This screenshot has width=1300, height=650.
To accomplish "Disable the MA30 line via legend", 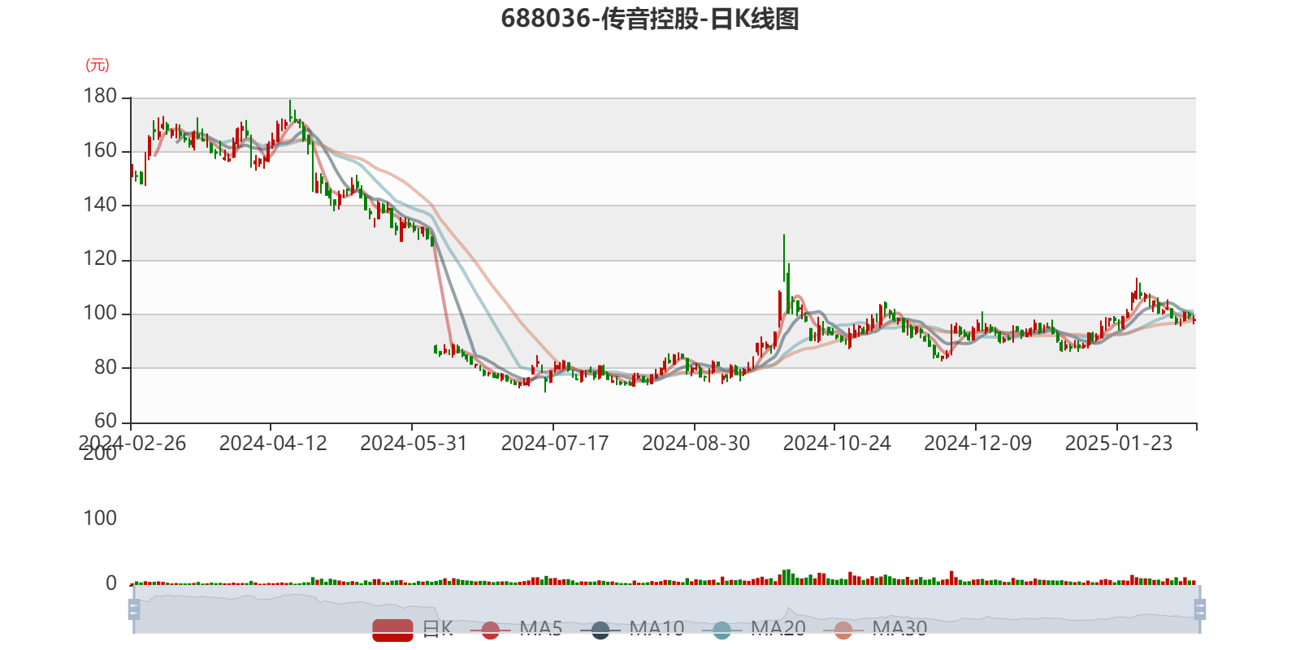I will point(875,629).
